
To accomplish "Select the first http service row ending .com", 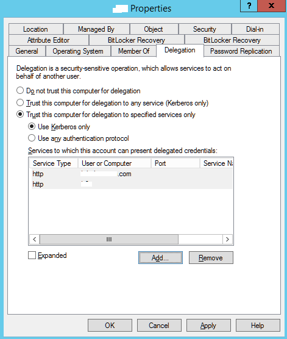I will (x=132, y=174).
